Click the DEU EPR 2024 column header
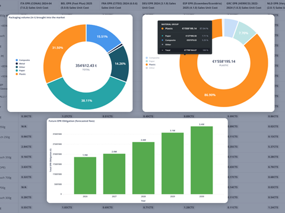This screenshot has height=213, width=285. coord(159,5)
